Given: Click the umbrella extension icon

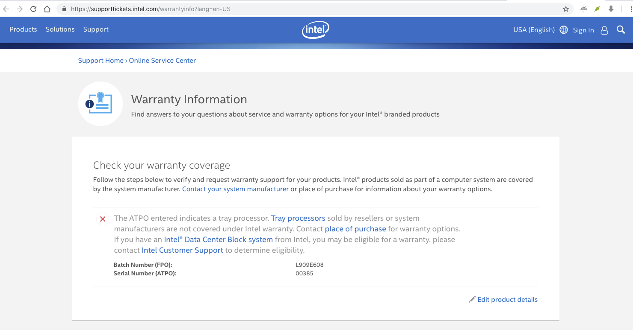Looking at the screenshot, I should point(584,9).
